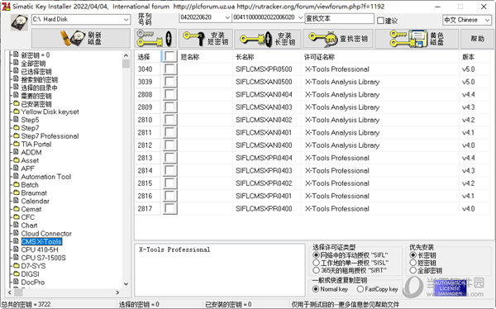Click the Simatic Key Installer title icon

pyautogui.click(x=6, y=6)
